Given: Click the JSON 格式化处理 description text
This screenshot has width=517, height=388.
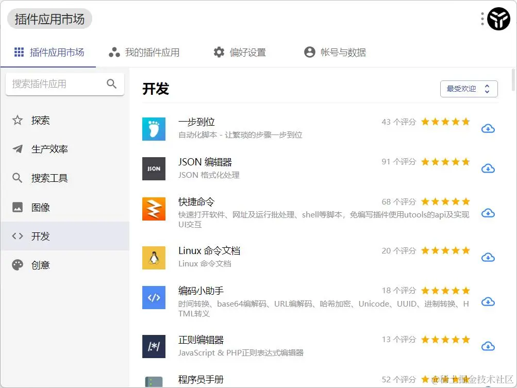Looking at the screenshot, I should click(209, 175).
